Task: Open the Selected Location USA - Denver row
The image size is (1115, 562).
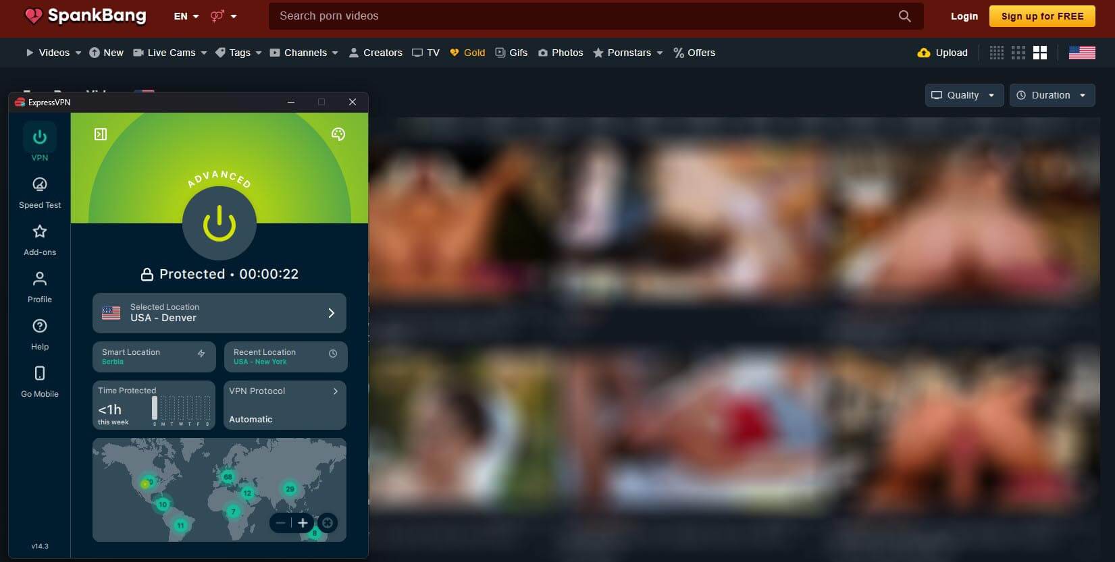Action: [219, 313]
